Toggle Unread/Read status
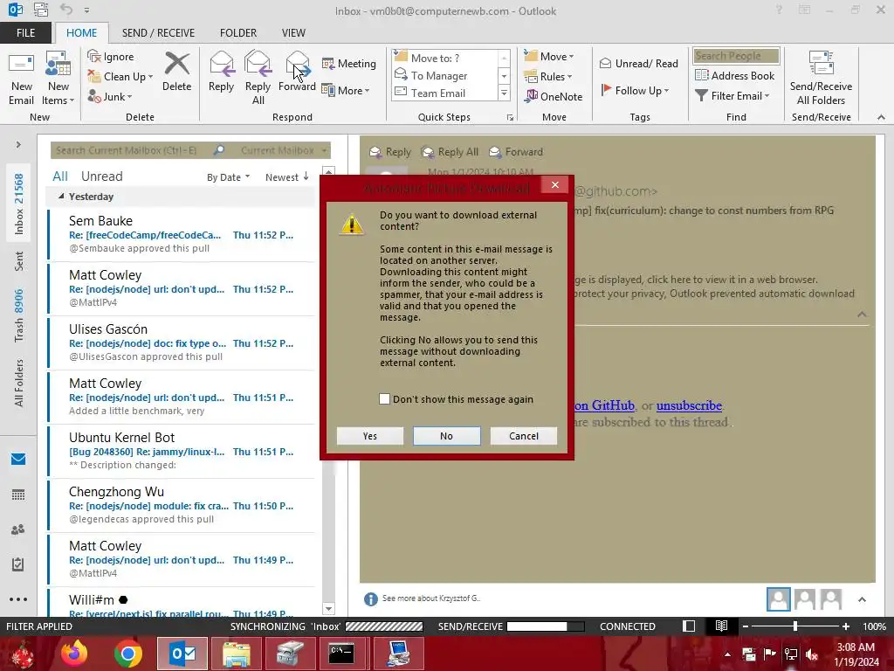Viewport: 894px width, 671px height. (x=639, y=63)
